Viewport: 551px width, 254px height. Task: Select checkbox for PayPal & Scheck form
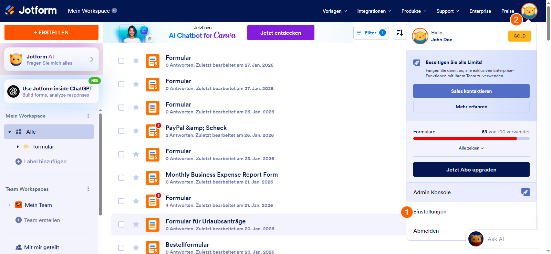click(x=121, y=131)
